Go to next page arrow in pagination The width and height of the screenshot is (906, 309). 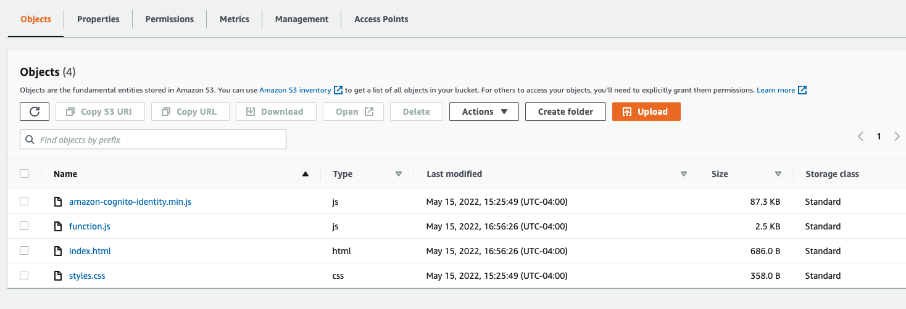(x=897, y=137)
